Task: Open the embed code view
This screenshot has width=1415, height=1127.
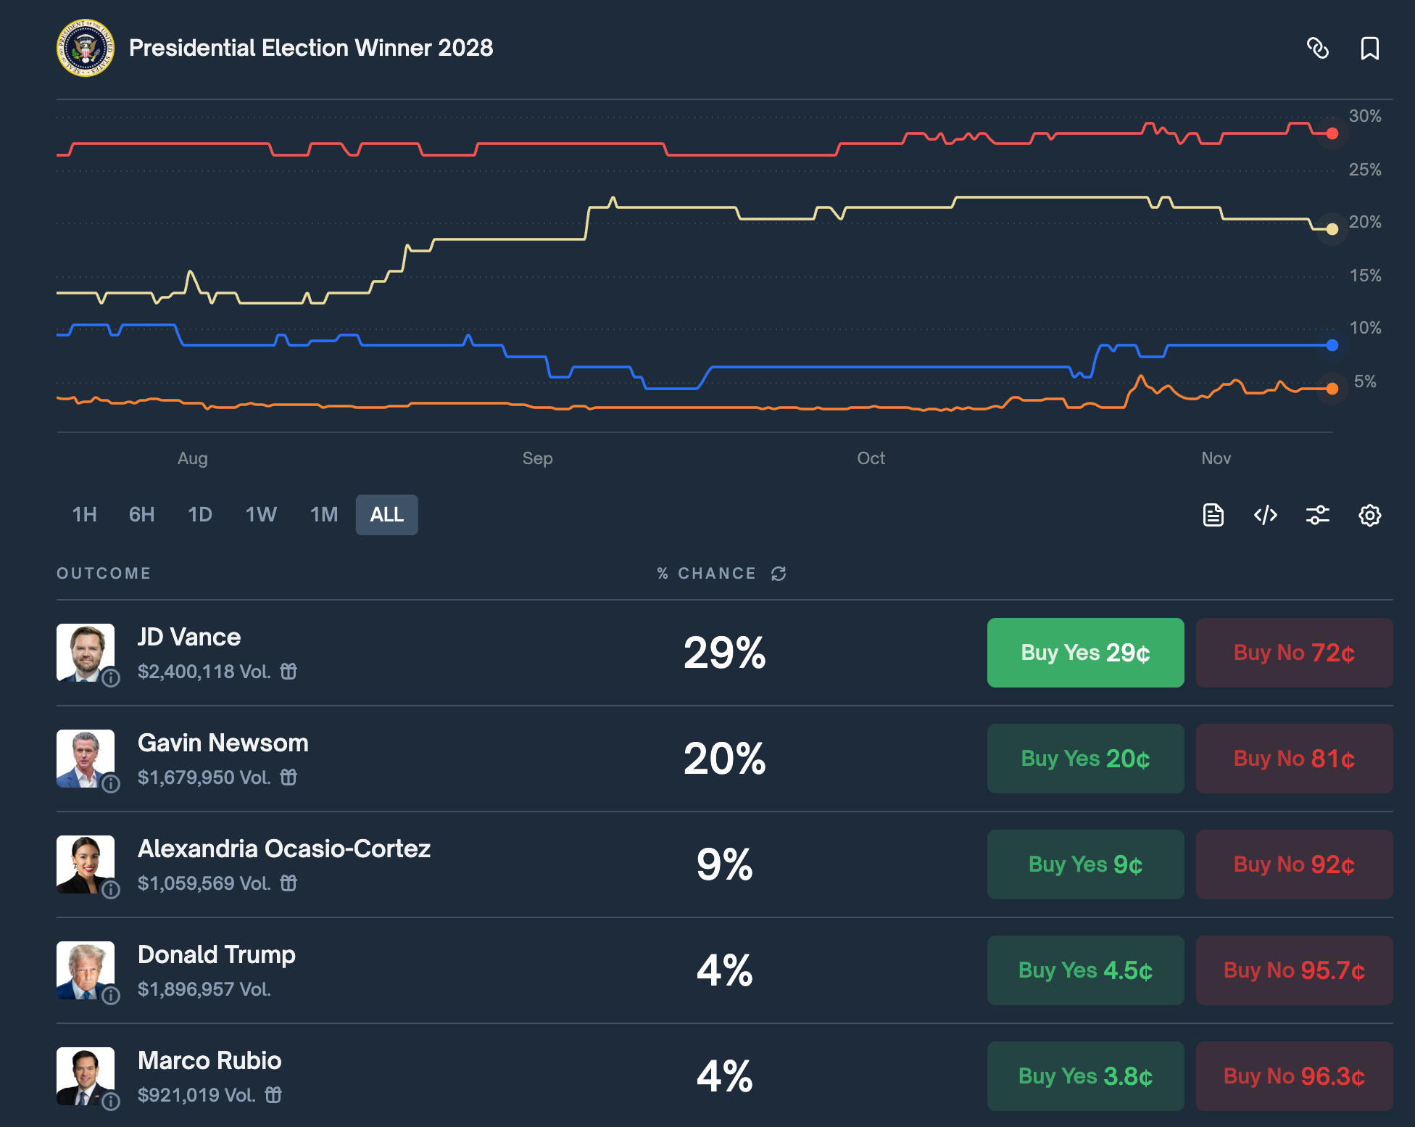Action: click(1265, 515)
